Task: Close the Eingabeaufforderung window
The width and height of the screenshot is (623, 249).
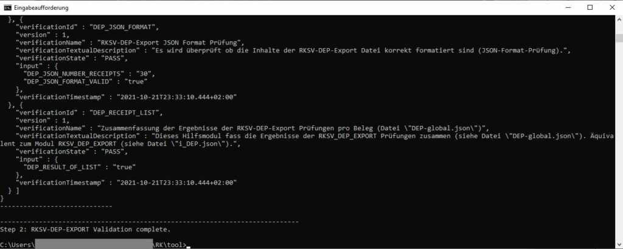Action: point(611,7)
